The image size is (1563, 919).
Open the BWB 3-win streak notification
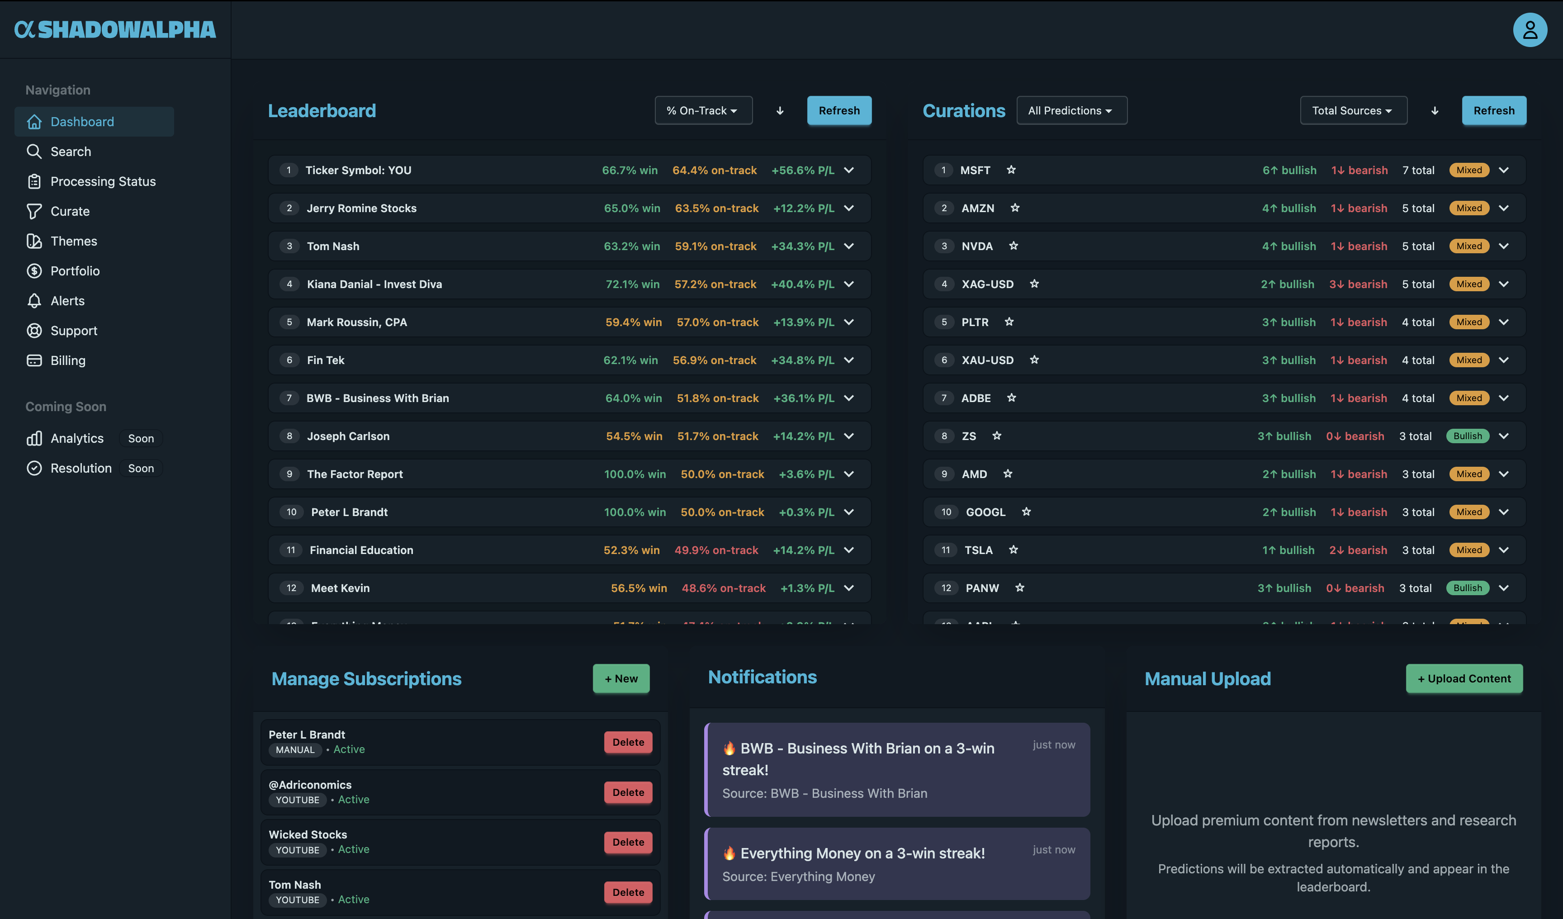(897, 770)
